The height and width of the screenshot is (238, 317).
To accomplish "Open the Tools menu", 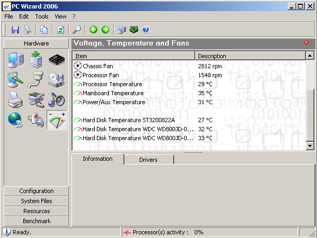I will 42,16.
